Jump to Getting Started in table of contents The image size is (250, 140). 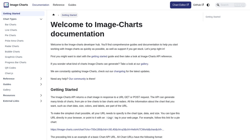[x=213, y=17]
